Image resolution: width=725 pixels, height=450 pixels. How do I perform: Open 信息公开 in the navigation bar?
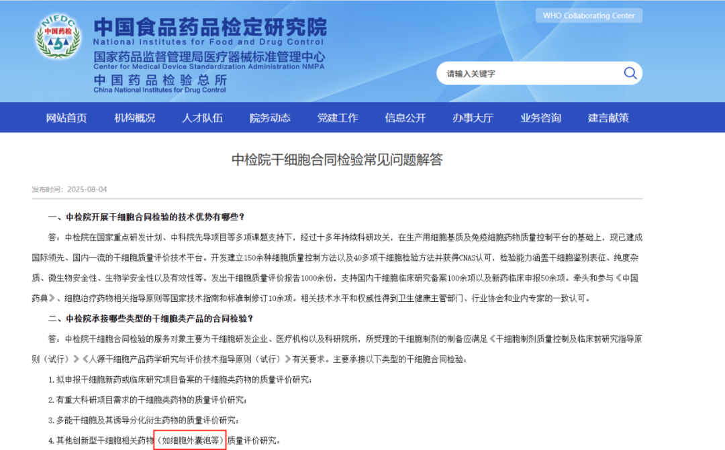(405, 118)
